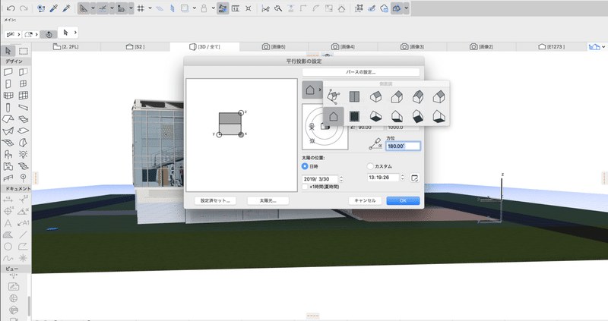Select the 日時 radio button
Screen dimensions: 608x321
pyautogui.click(x=305, y=166)
